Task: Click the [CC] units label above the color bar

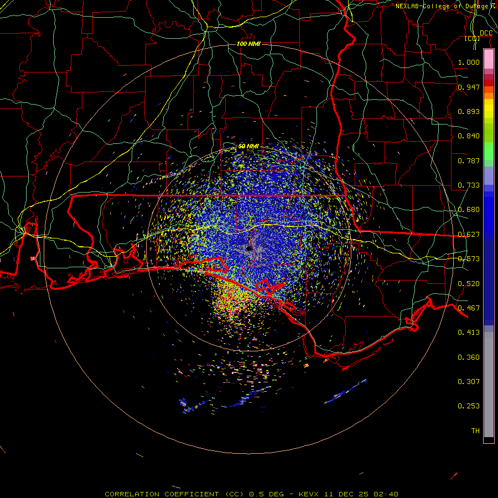Action: tap(473, 38)
